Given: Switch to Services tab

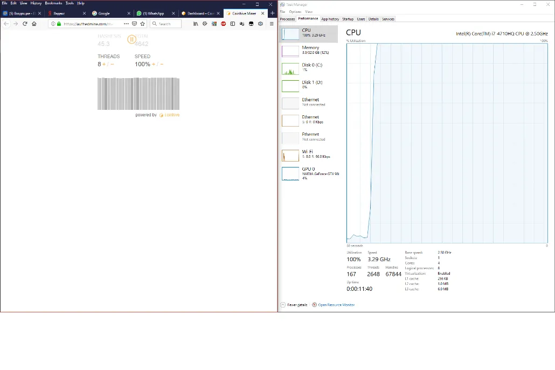Looking at the screenshot, I should click(x=388, y=19).
